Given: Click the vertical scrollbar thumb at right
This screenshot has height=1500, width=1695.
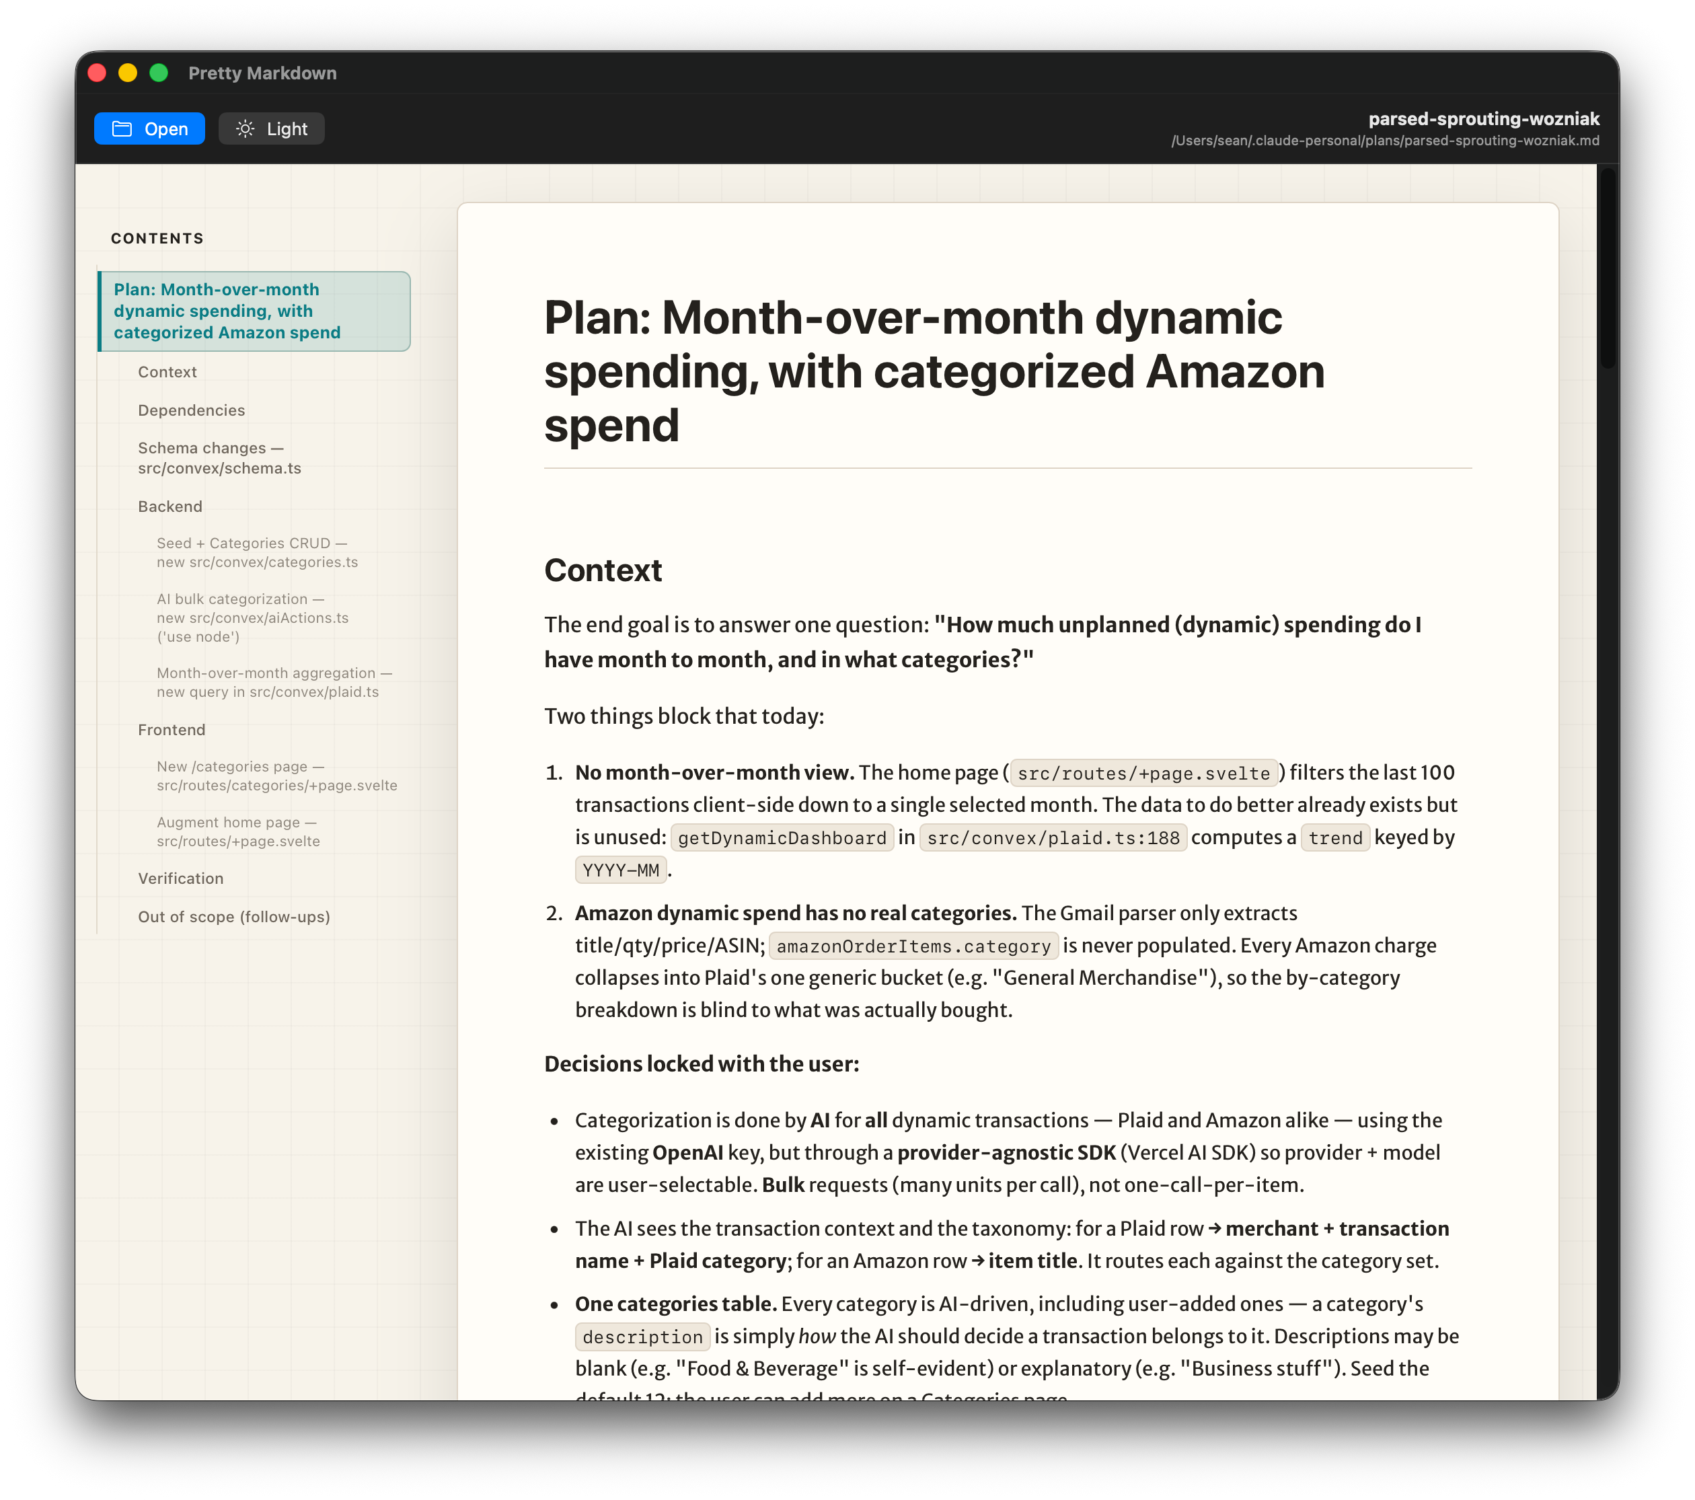Looking at the screenshot, I should tap(1608, 267).
